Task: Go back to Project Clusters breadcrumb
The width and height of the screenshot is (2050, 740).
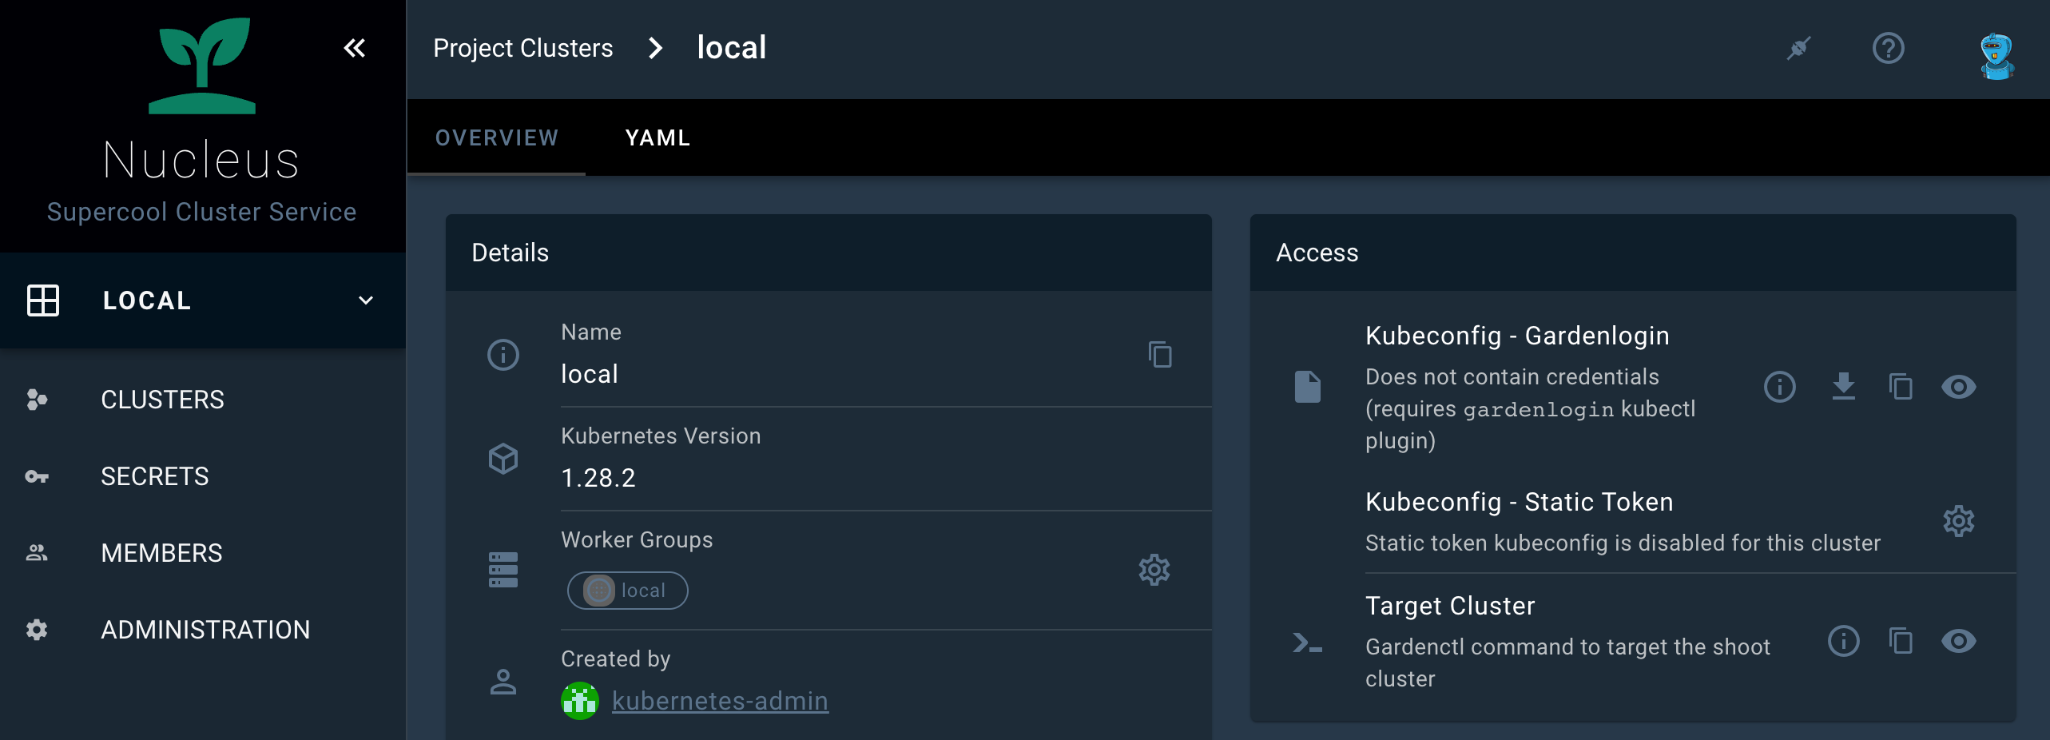Action: tap(522, 49)
